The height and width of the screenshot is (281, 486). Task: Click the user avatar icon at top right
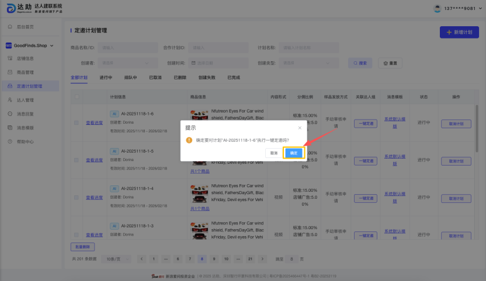tap(437, 9)
